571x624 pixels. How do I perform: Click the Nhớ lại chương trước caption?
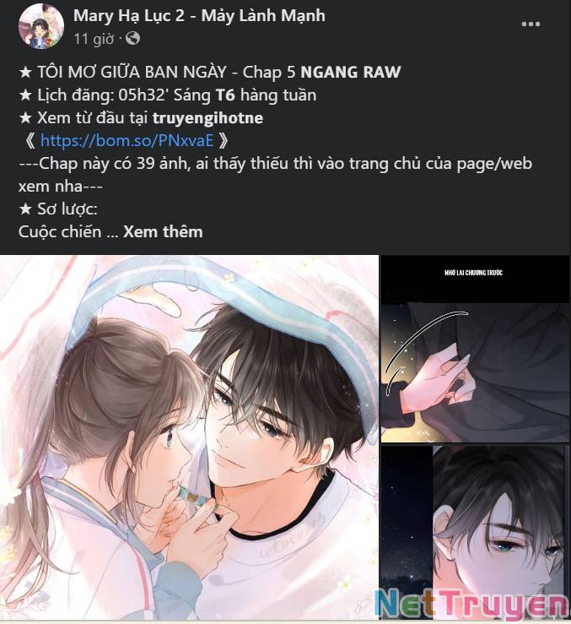coord(473,273)
